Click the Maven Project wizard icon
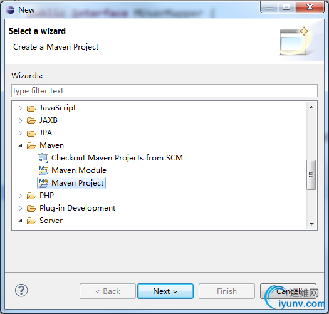The height and width of the screenshot is (314, 329). [x=43, y=183]
